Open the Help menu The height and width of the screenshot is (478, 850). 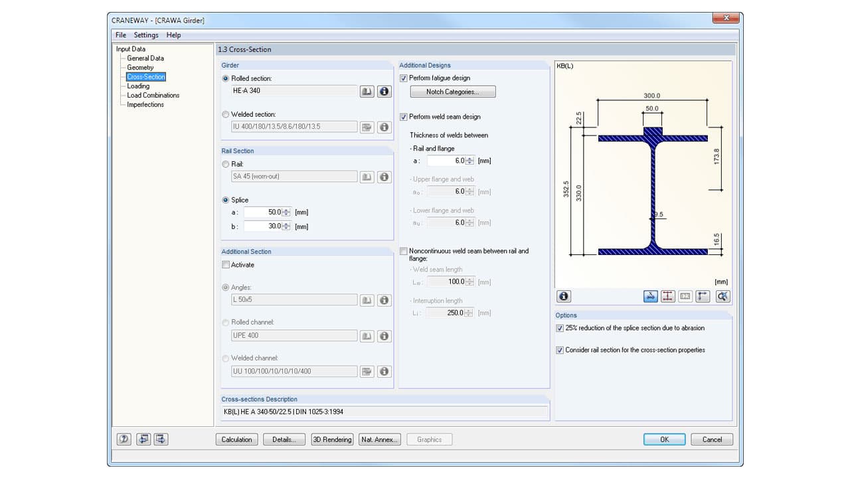[173, 35]
